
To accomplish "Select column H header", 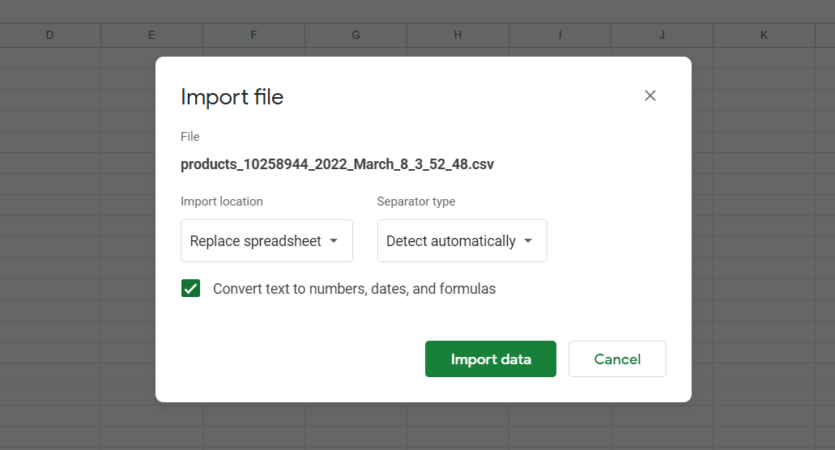I will coord(458,35).
